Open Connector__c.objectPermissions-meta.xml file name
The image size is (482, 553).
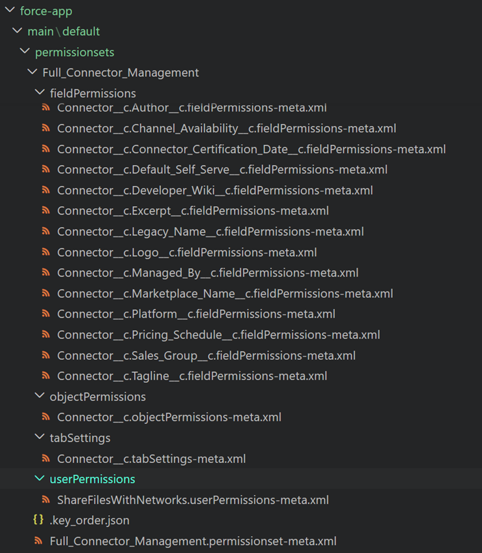(x=169, y=417)
